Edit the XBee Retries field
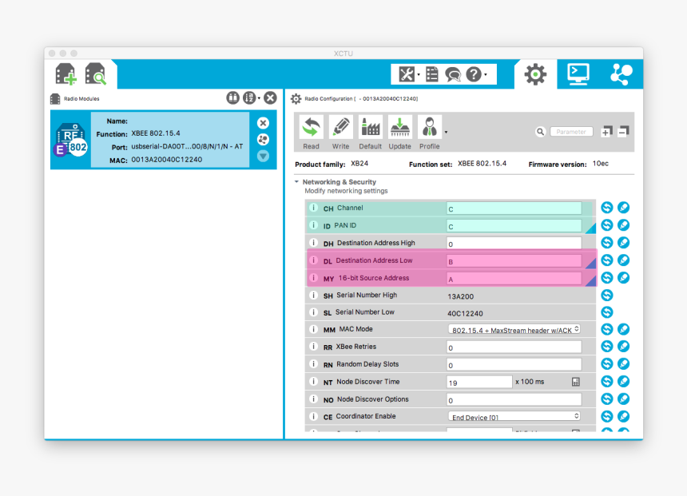The height and width of the screenshot is (496, 687). pyautogui.click(x=514, y=347)
